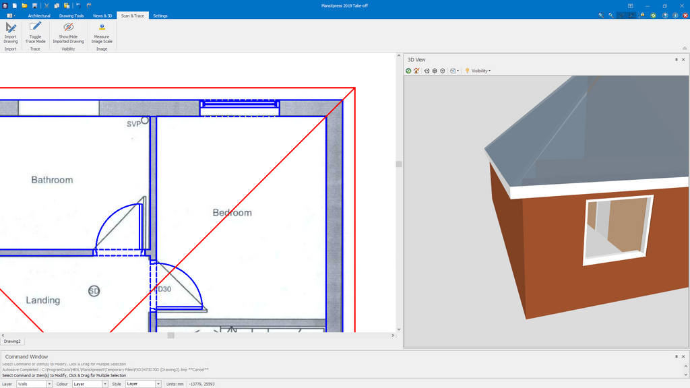
Task: Pin the 3D View panel
Action: point(677,60)
